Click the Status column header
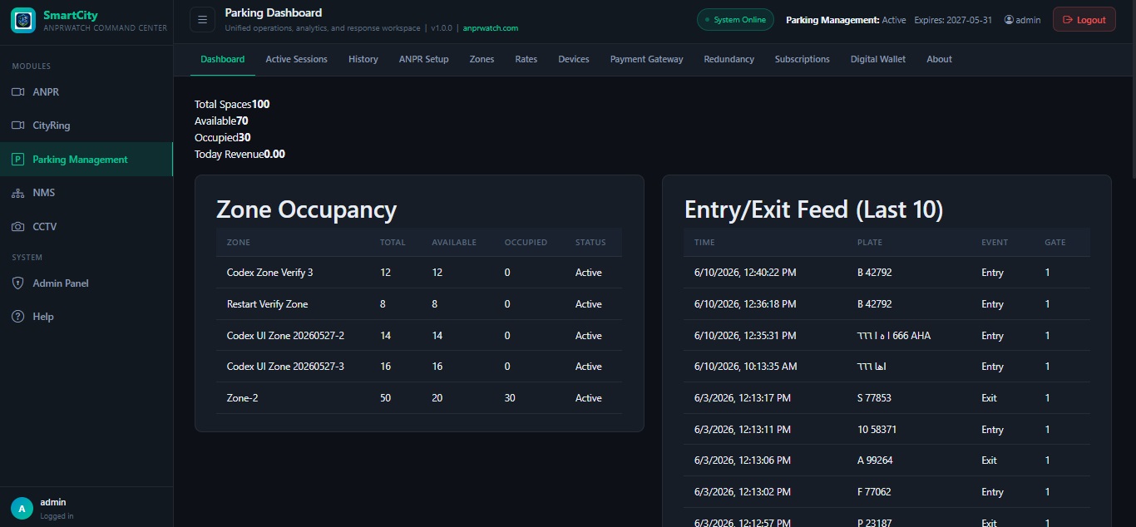This screenshot has height=527, width=1136. click(x=590, y=243)
